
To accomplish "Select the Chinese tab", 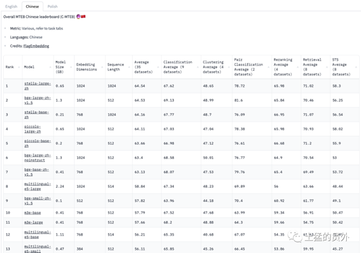I will [32, 6].
